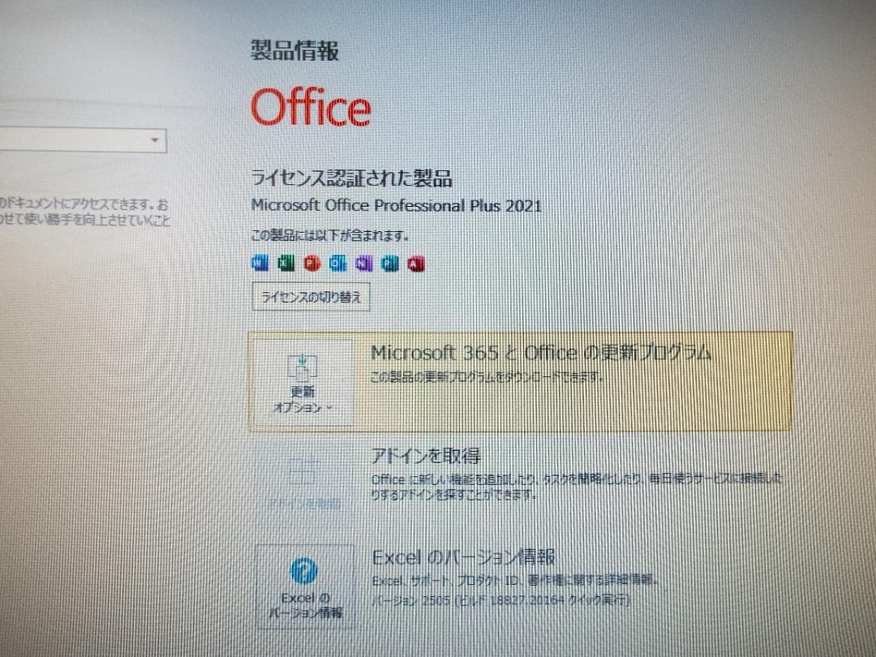This screenshot has height=657, width=876.
Task: Select the Excel application icon
Action: click(286, 263)
